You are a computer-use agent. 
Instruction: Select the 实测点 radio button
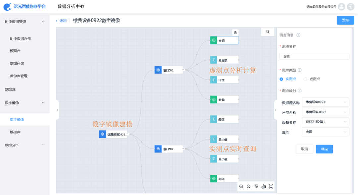pos(281,79)
